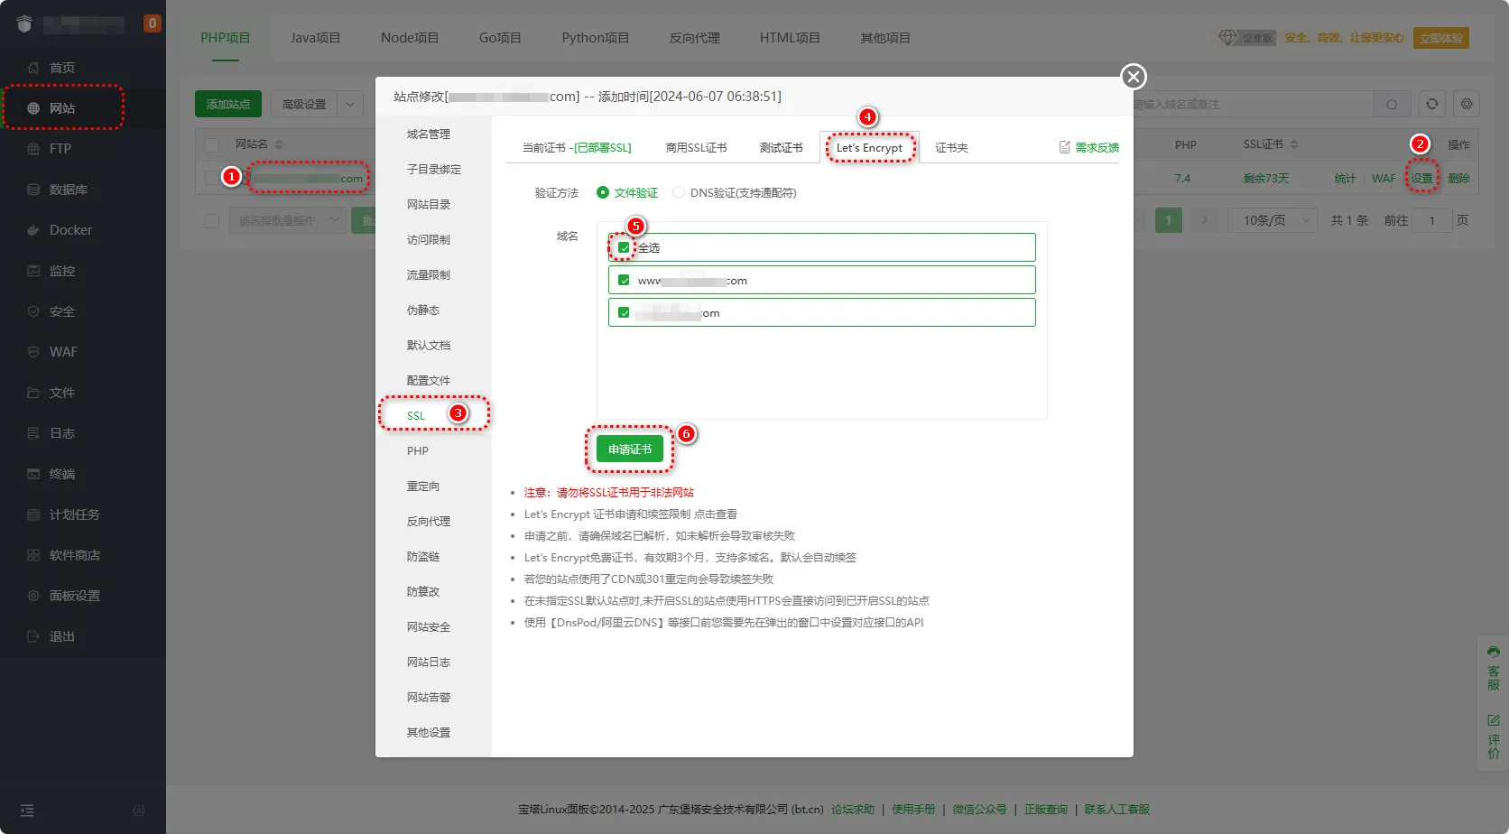Open the 日志 logs icon

33,433
